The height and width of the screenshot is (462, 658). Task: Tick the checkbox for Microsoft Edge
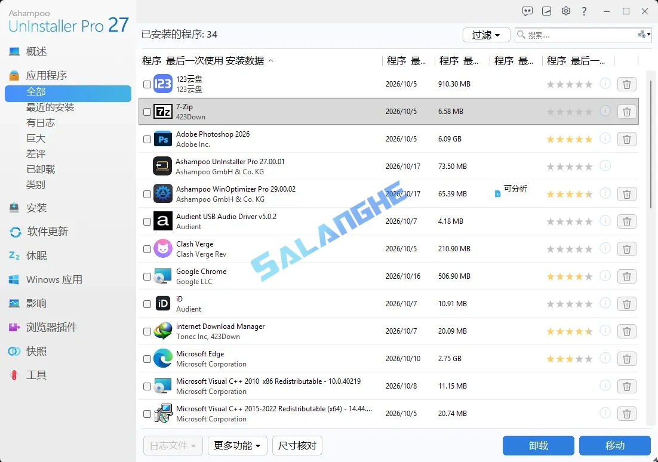pyautogui.click(x=147, y=359)
